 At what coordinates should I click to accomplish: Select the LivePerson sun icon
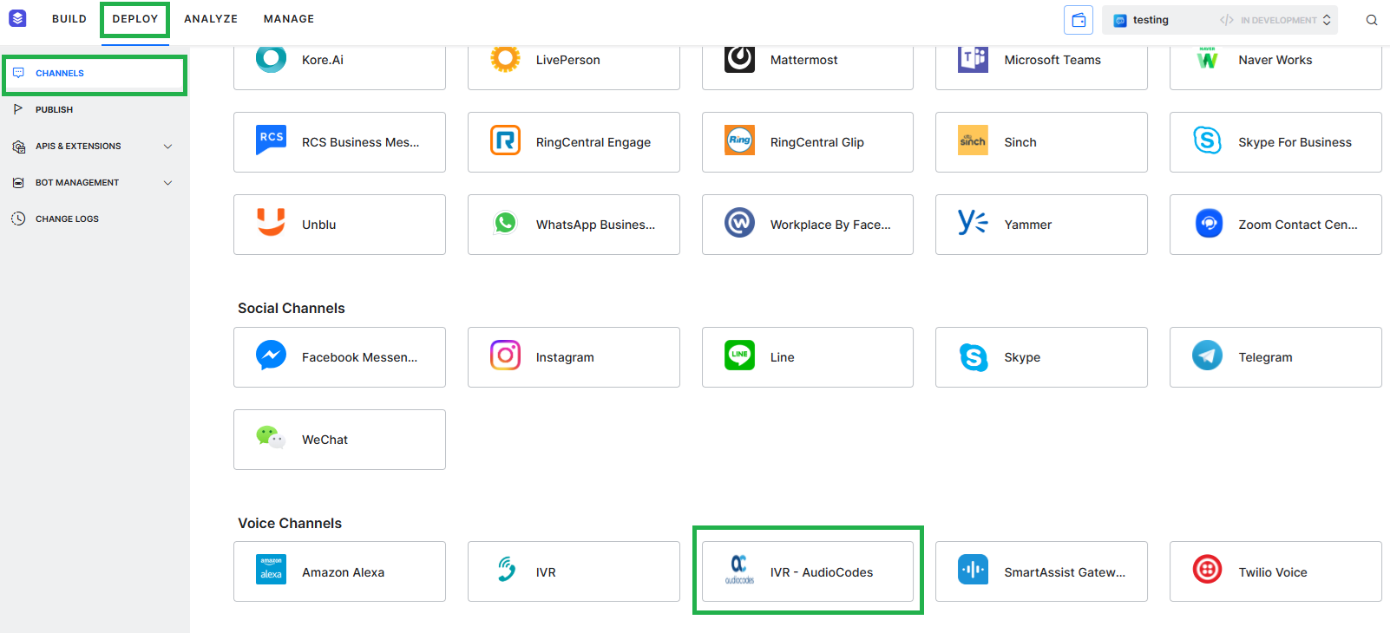505,59
